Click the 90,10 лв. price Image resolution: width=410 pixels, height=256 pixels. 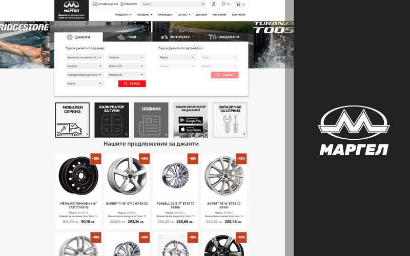[88, 222]
